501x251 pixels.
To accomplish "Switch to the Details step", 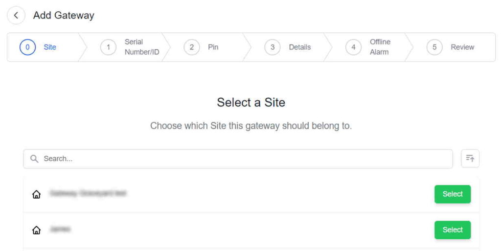I will (300, 47).
